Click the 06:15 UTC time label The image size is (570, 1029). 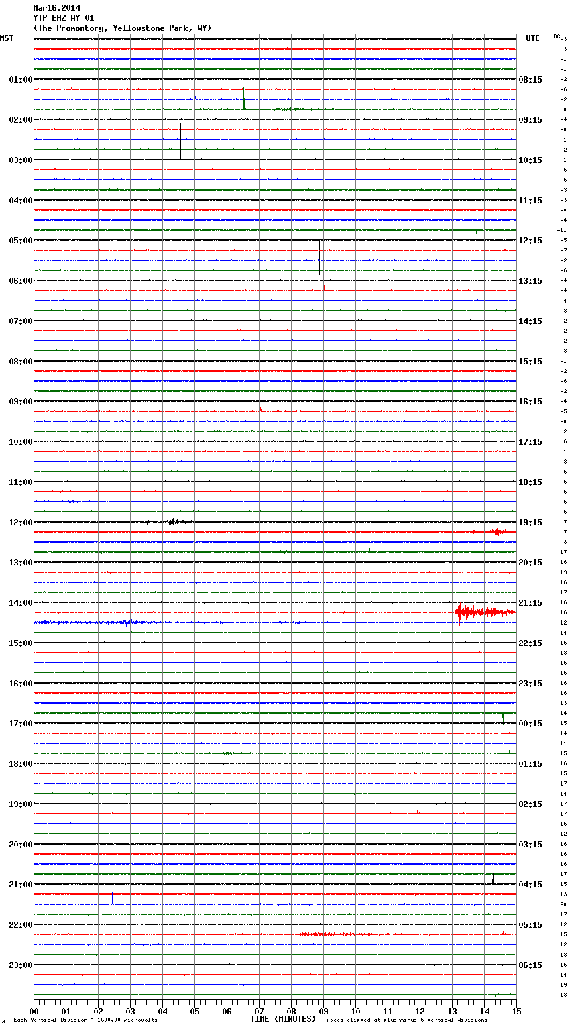(530, 965)
